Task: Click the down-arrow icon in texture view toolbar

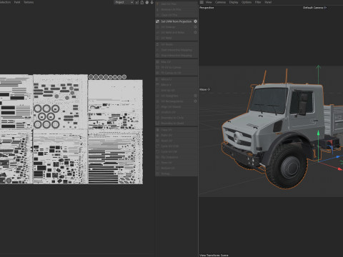Action: [x=152, y=2]
